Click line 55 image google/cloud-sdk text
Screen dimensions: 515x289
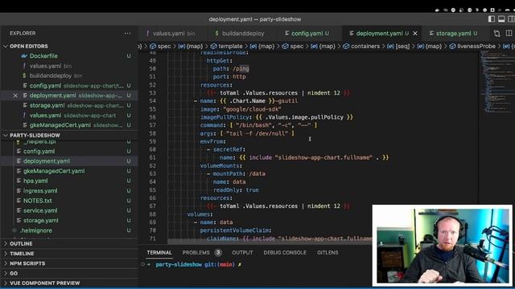(x=241, y=109)
